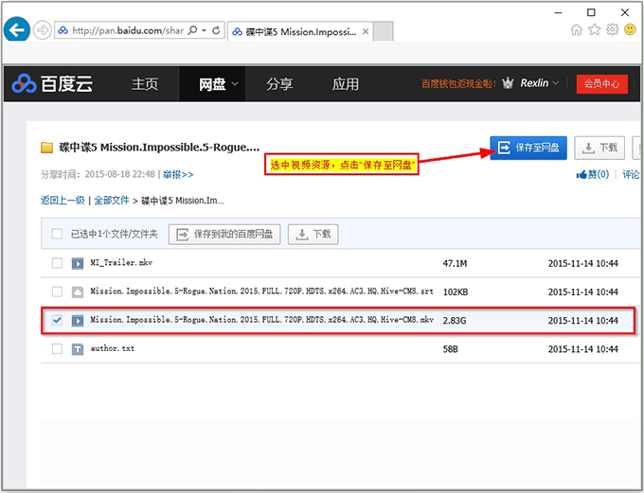
Task: Click the 赞(0) like link
Action: pos(593,174)
